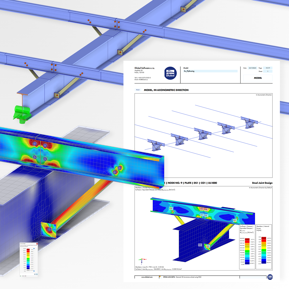
Task: Click the MODEL title box in header
Action: click(258, 78)
